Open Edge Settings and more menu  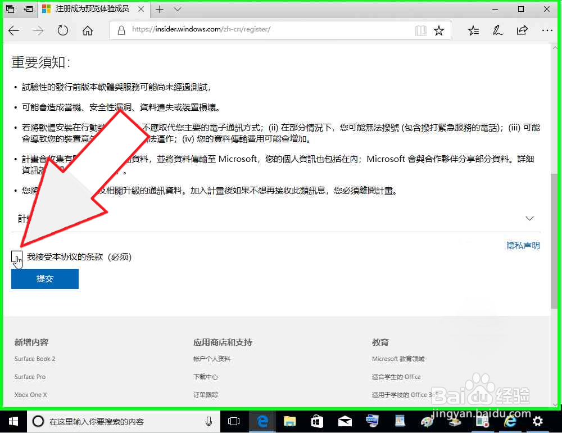tap(547, 30)
